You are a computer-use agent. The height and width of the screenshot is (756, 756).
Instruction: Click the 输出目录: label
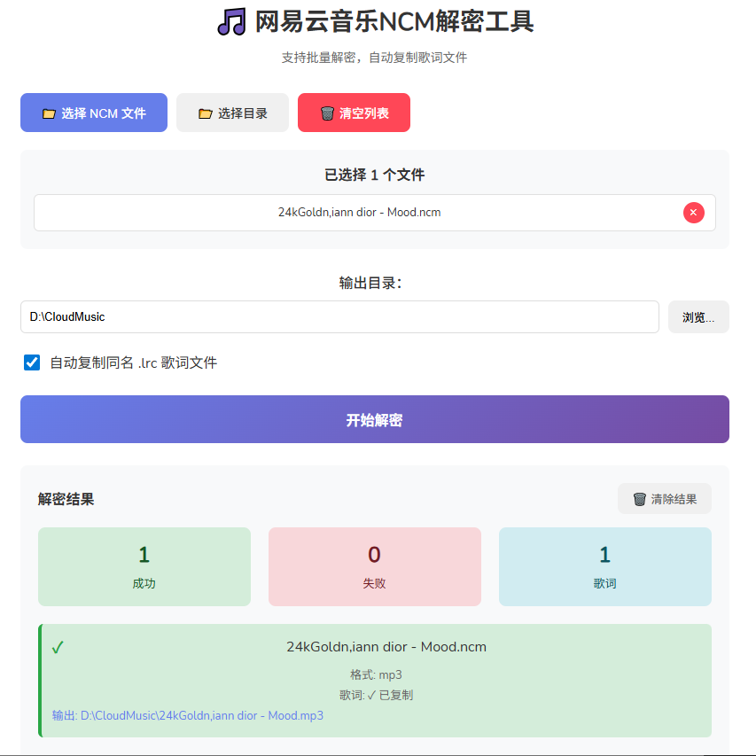pyautogui.click(x=370, y=283)
